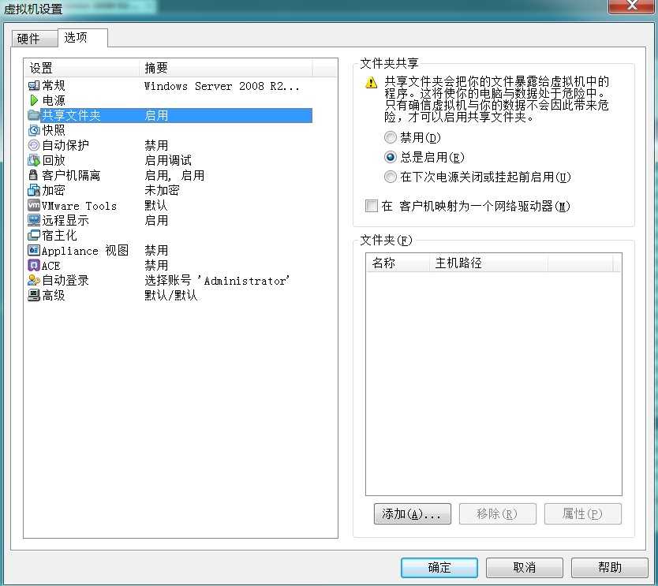
Task: Click the 未加密 summary text
Action: tap(162, 190)
